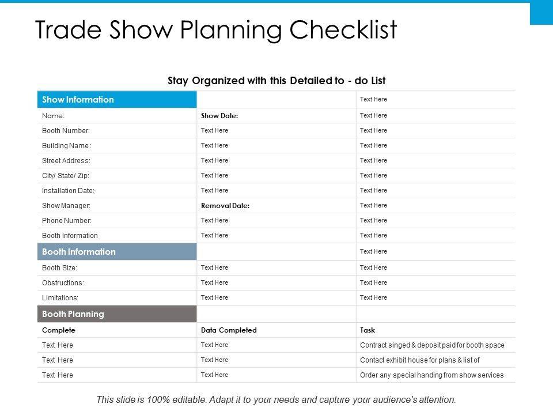The height and width of the screenshot is (415, 553).
Task: Select the Booth Planning dark header cell
Action: 117,314
